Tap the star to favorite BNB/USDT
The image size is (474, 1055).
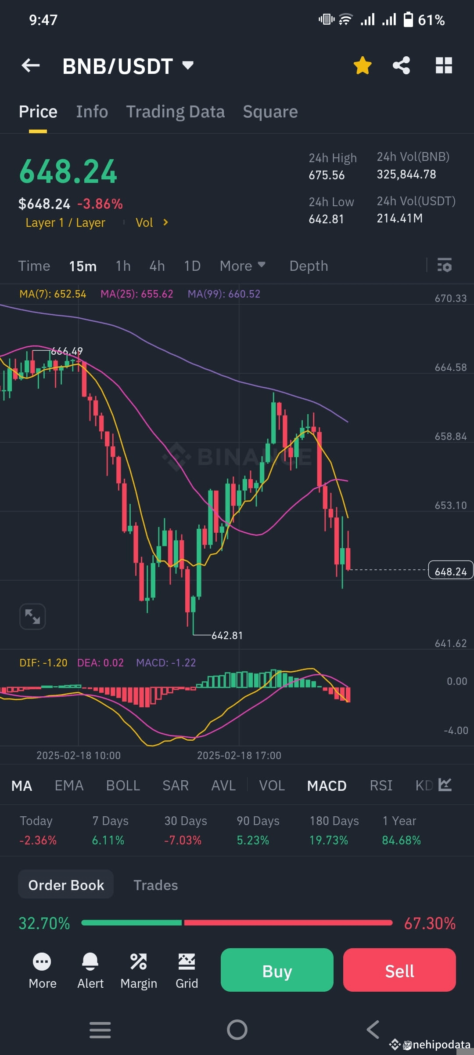click(363, 65)
